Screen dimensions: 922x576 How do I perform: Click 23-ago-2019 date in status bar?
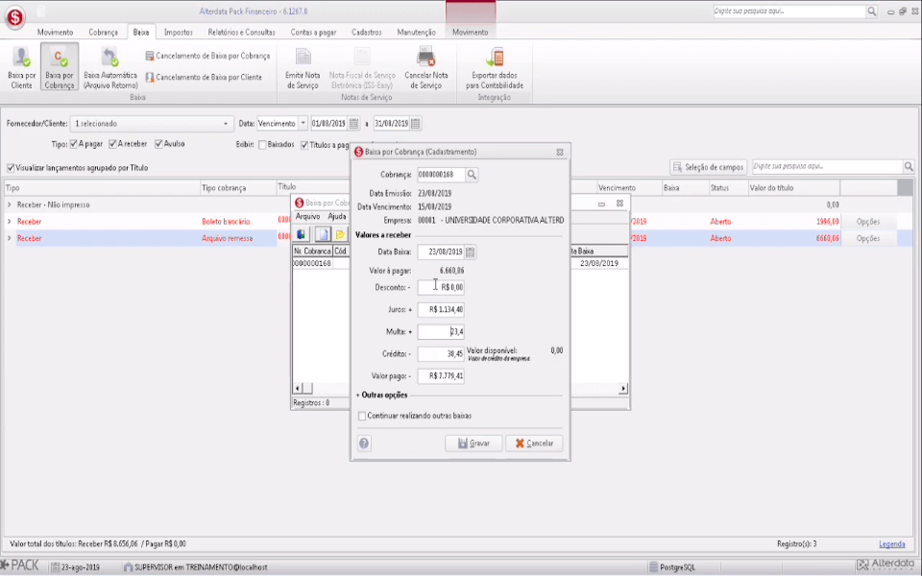(x=75, y=567)
